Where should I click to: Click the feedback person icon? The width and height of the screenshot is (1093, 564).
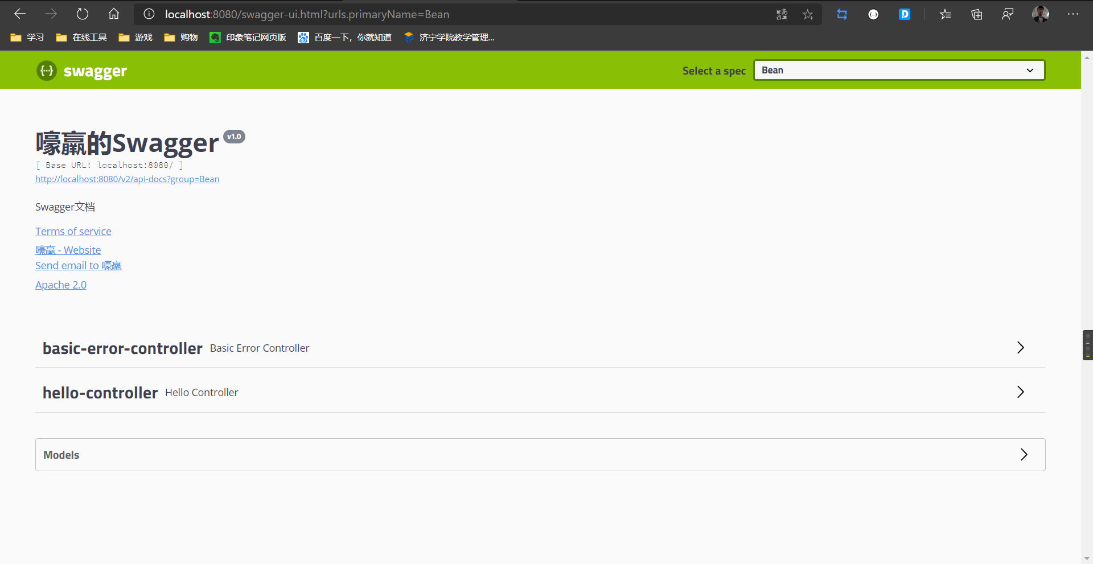[x=1008, y=14]
